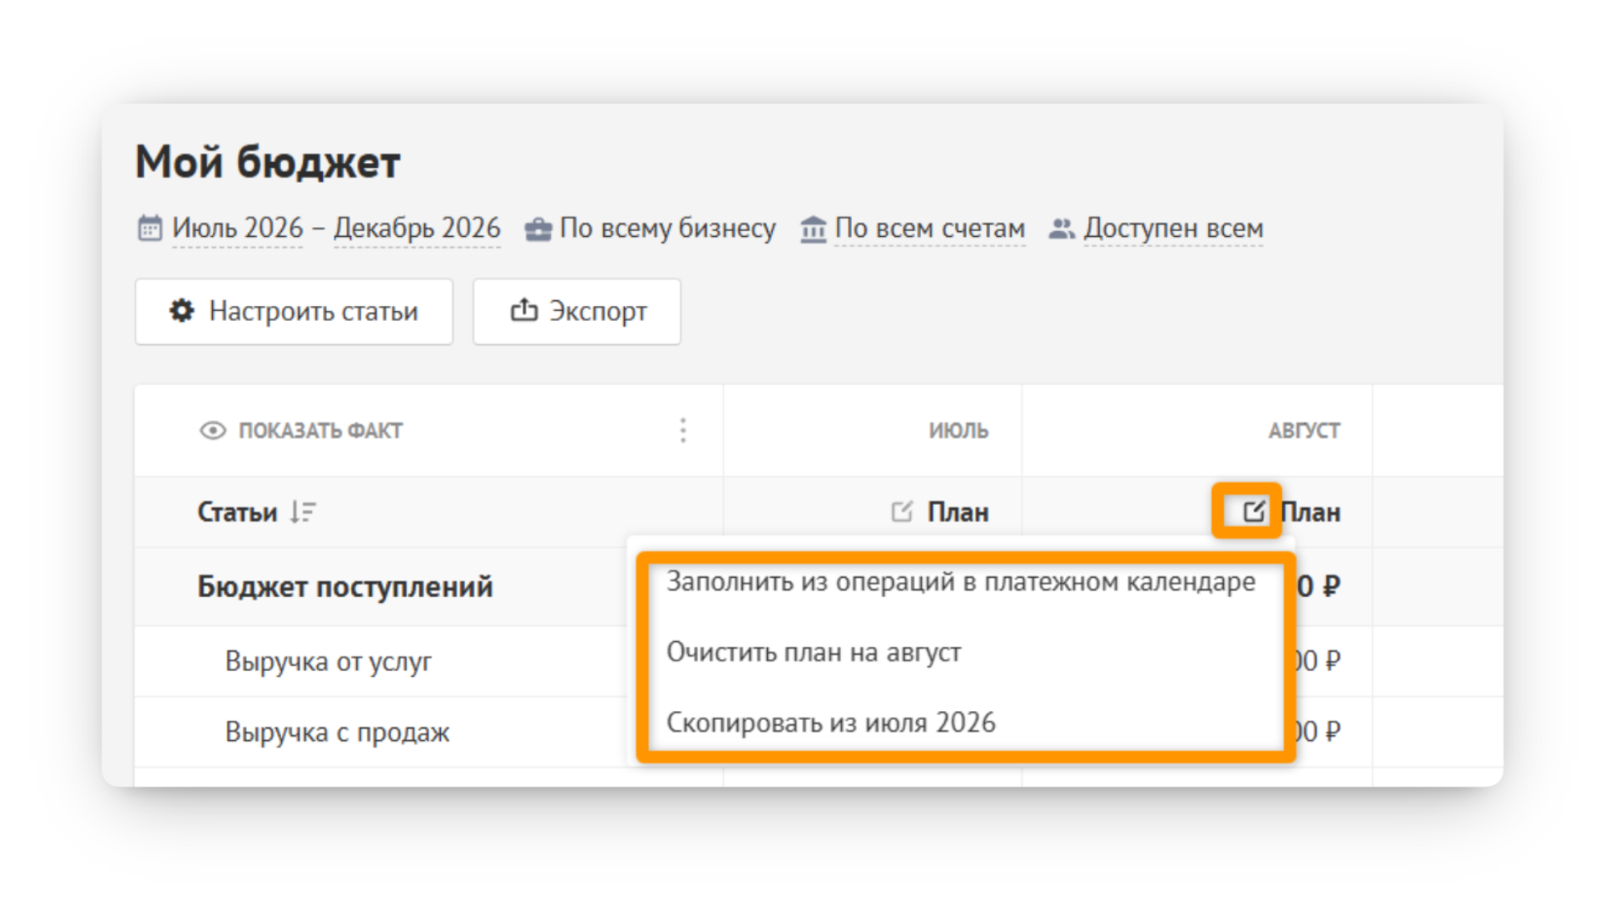This screenshot has width=1614, height=913.
Task: Click the people access icon
Action: click(1062, 229)
